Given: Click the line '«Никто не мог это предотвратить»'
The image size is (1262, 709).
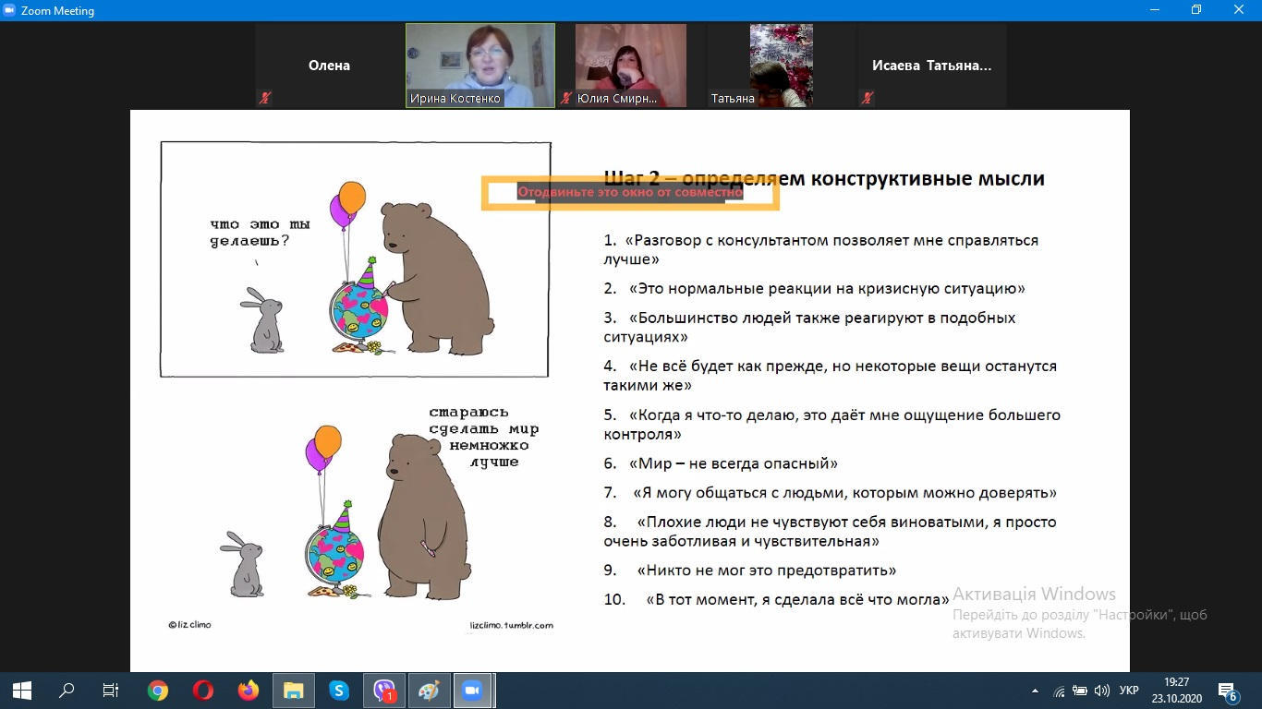Looking at the screenshot, I should tap(767, 570).
